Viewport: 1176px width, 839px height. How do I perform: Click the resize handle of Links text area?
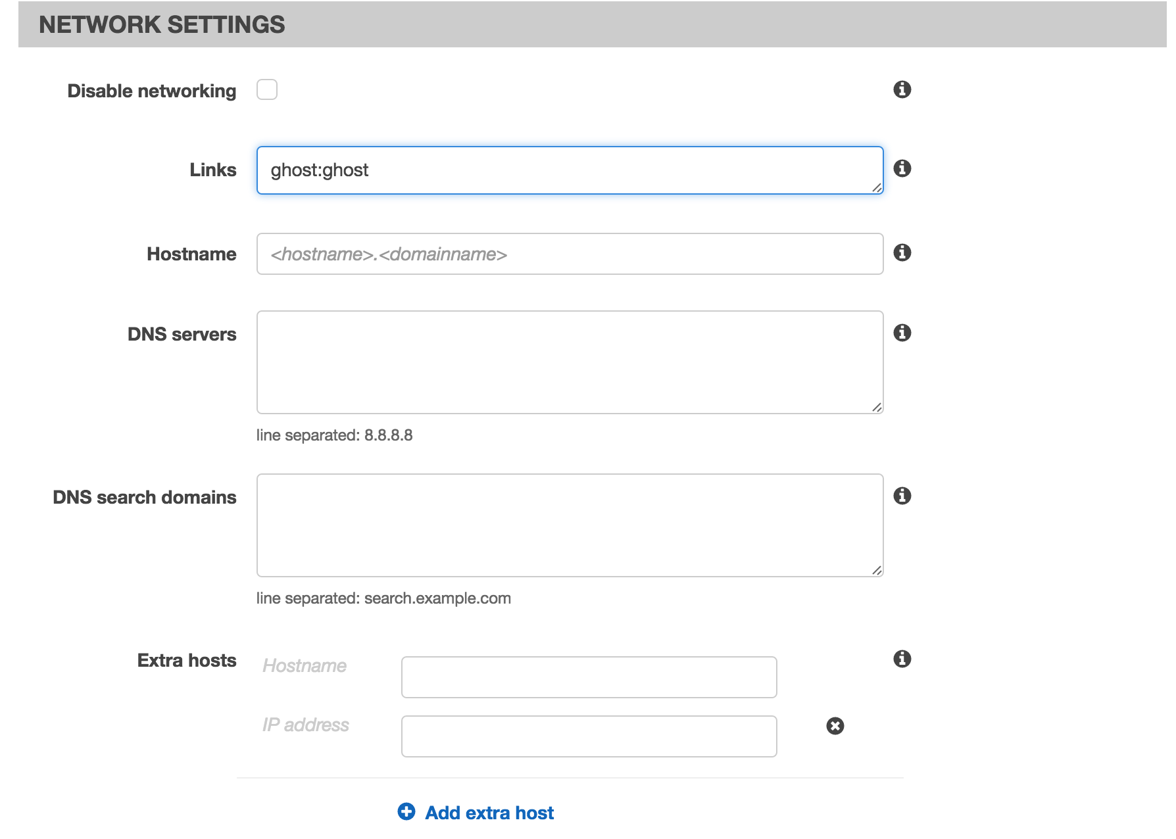877,188
